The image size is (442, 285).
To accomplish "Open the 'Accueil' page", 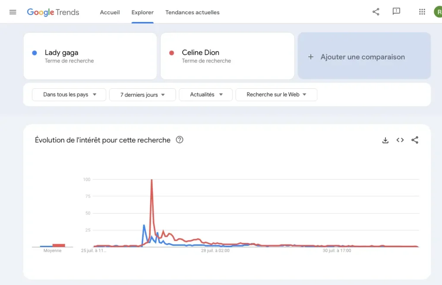I will [110, 12].
